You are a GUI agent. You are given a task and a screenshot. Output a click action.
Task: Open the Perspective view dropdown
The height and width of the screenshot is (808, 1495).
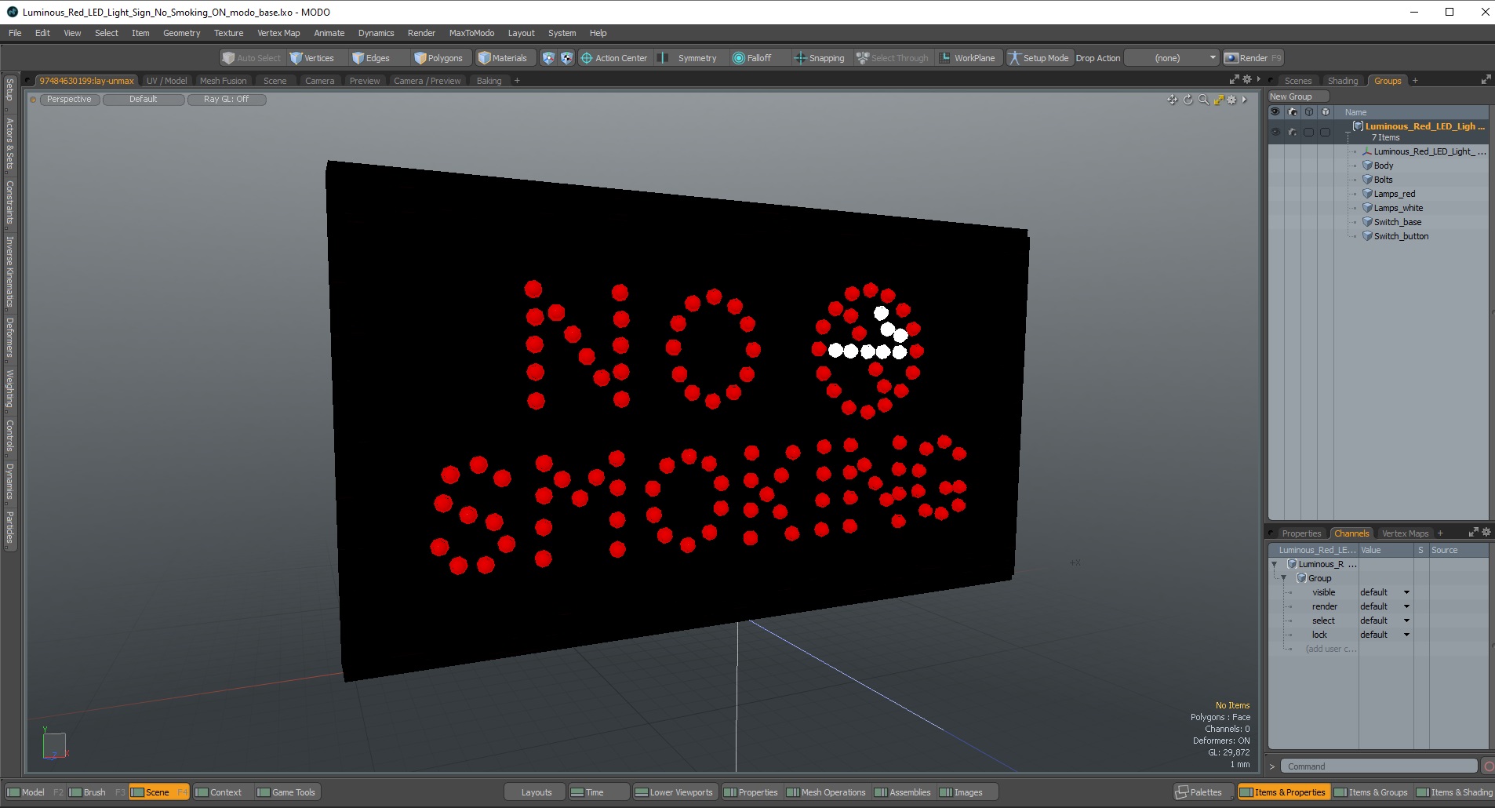point(69,100)
